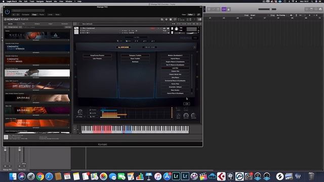Expand Cinematic Studio Strings Instruments arrow
Viewport: 324px width, 182px height.
pyautogui.click(x=69, y=53)
